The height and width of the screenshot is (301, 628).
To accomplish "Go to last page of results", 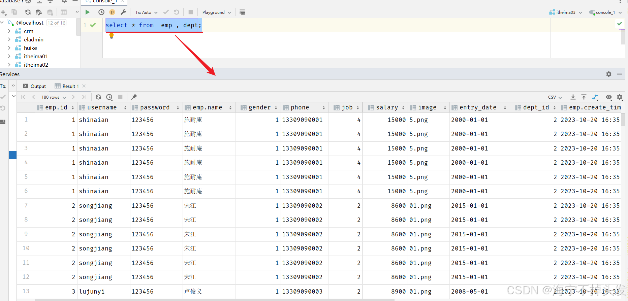I will (x=84, y=97).
